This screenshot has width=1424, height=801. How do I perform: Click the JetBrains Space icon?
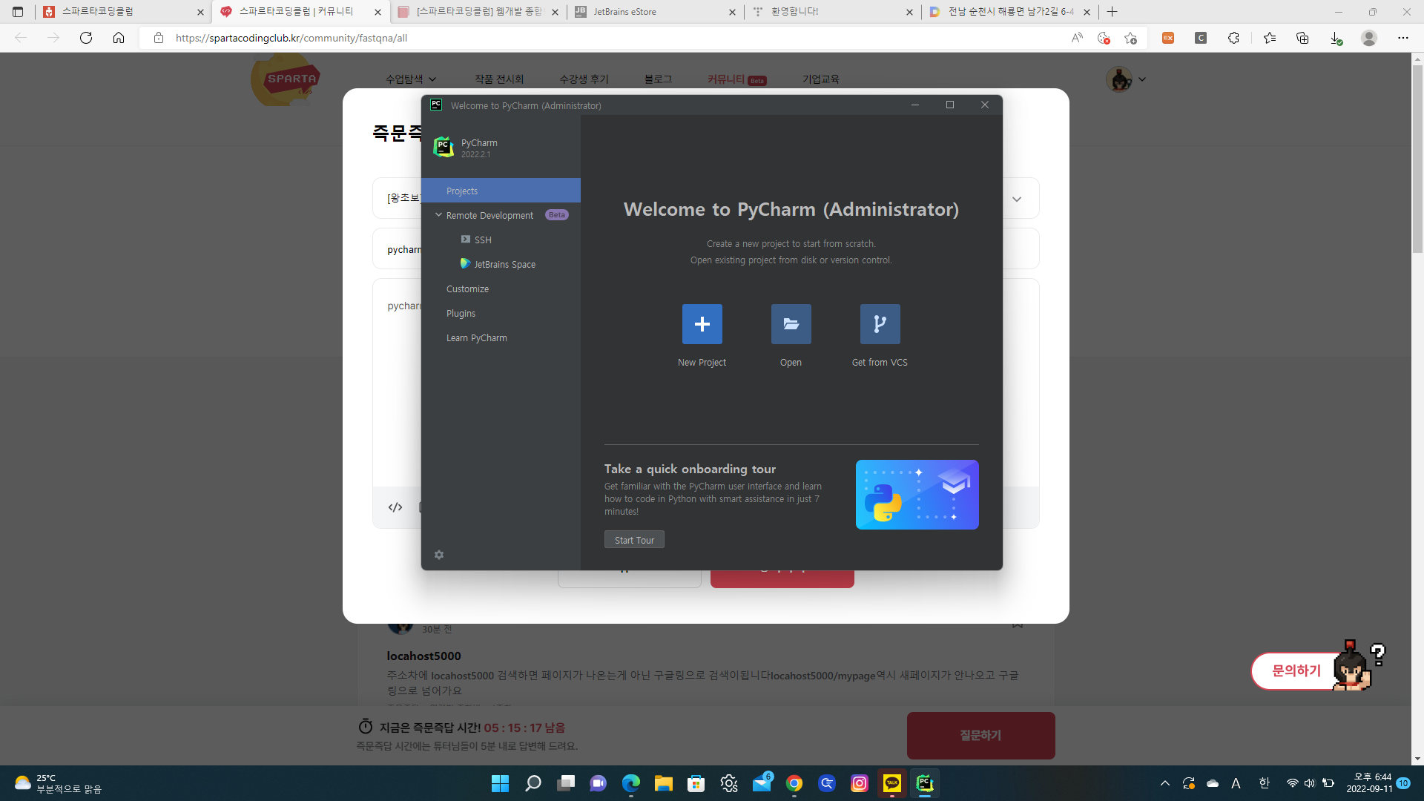[x=465, y=264]
